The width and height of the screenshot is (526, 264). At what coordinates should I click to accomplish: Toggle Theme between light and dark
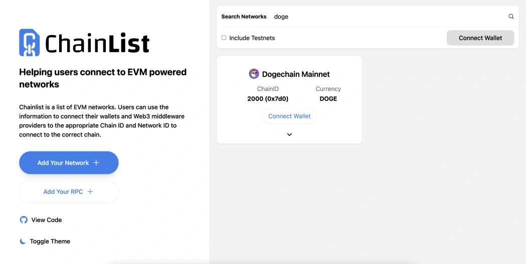tap(50, 241)
